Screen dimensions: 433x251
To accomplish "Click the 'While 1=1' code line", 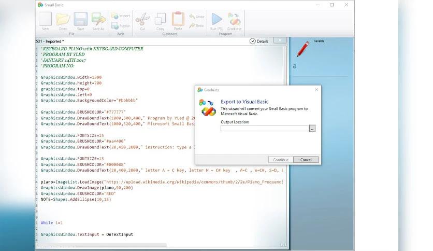I will 52,222.
